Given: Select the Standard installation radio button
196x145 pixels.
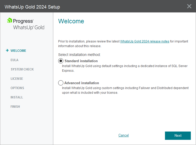Looking at the screenshot, I should pos(61,61).
